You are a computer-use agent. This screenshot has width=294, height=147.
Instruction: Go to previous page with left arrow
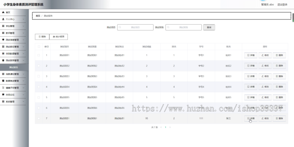[161, 127]
